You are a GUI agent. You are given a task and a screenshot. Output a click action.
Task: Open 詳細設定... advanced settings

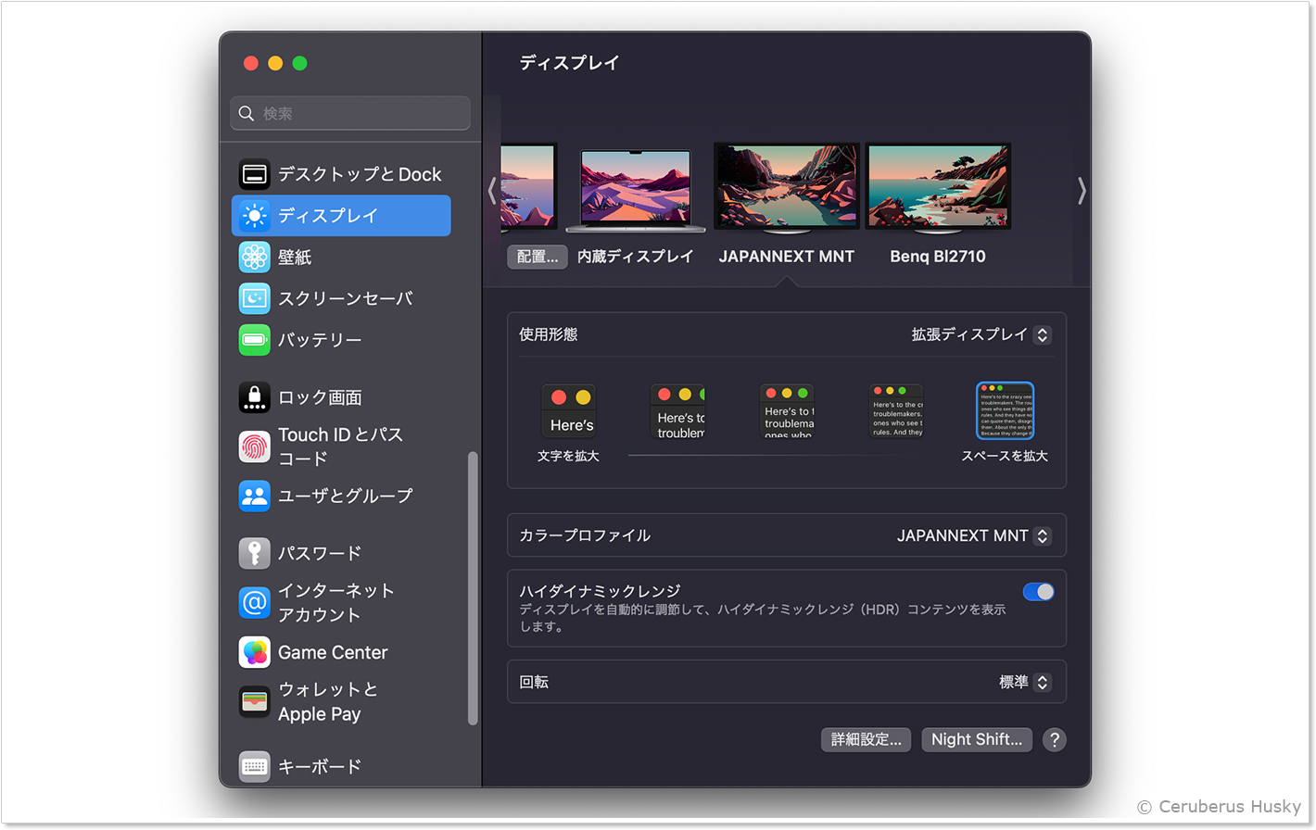(866, 739)
